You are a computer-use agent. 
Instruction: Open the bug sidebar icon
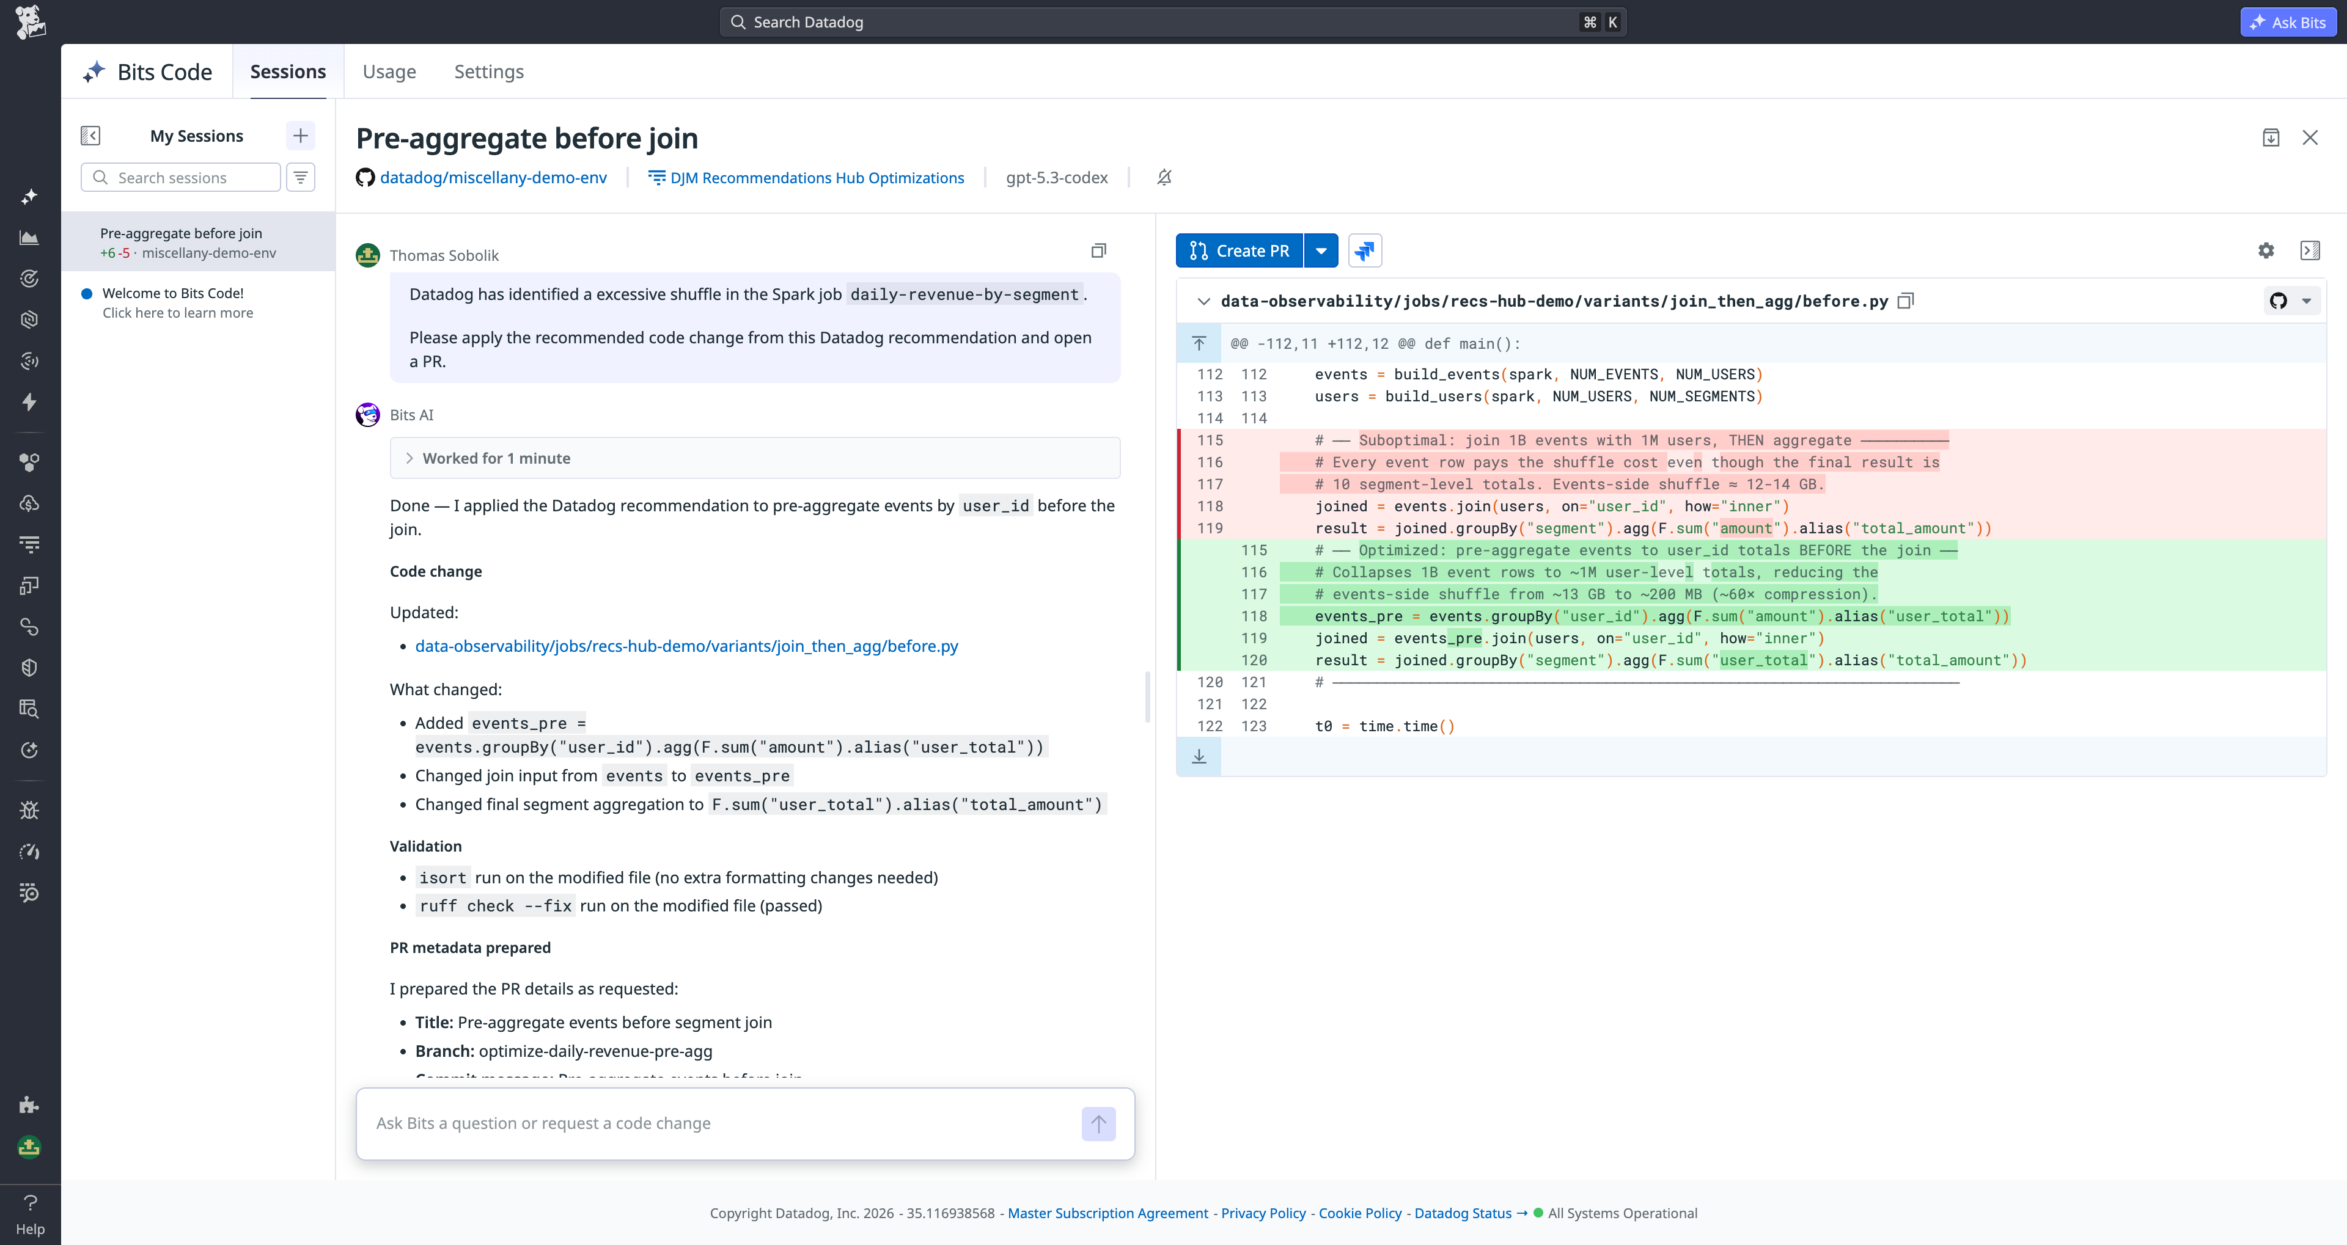[x=29, y=811]
